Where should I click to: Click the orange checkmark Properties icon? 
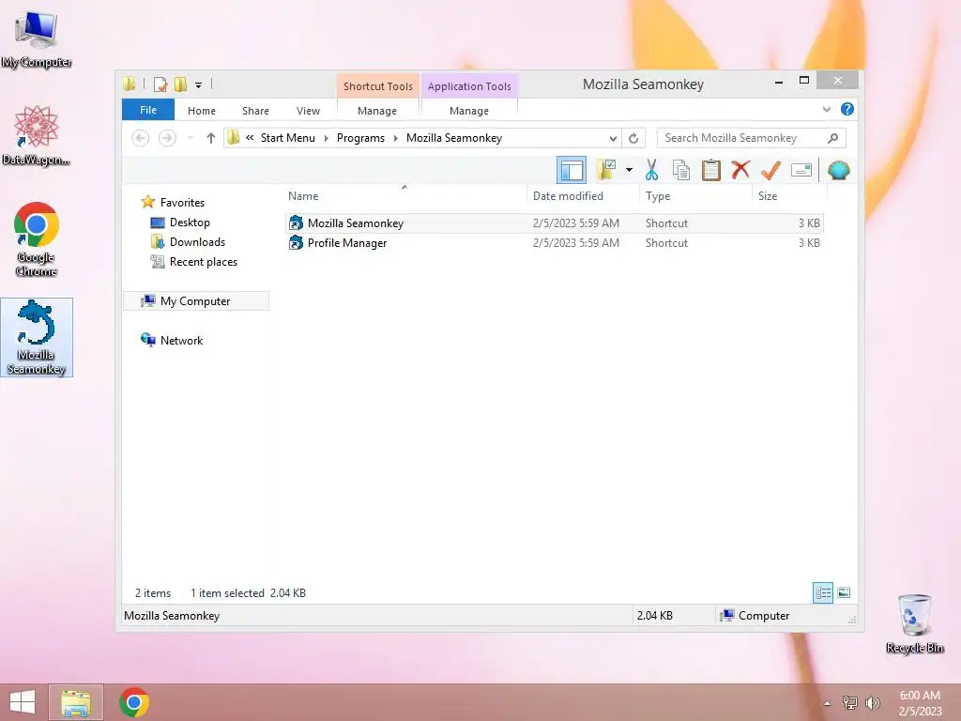[x=770, y=170]
